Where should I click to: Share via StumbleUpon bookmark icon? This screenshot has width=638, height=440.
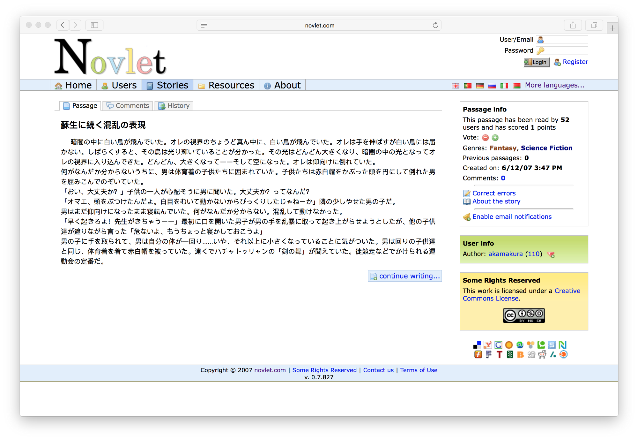(x=520, y=345)
